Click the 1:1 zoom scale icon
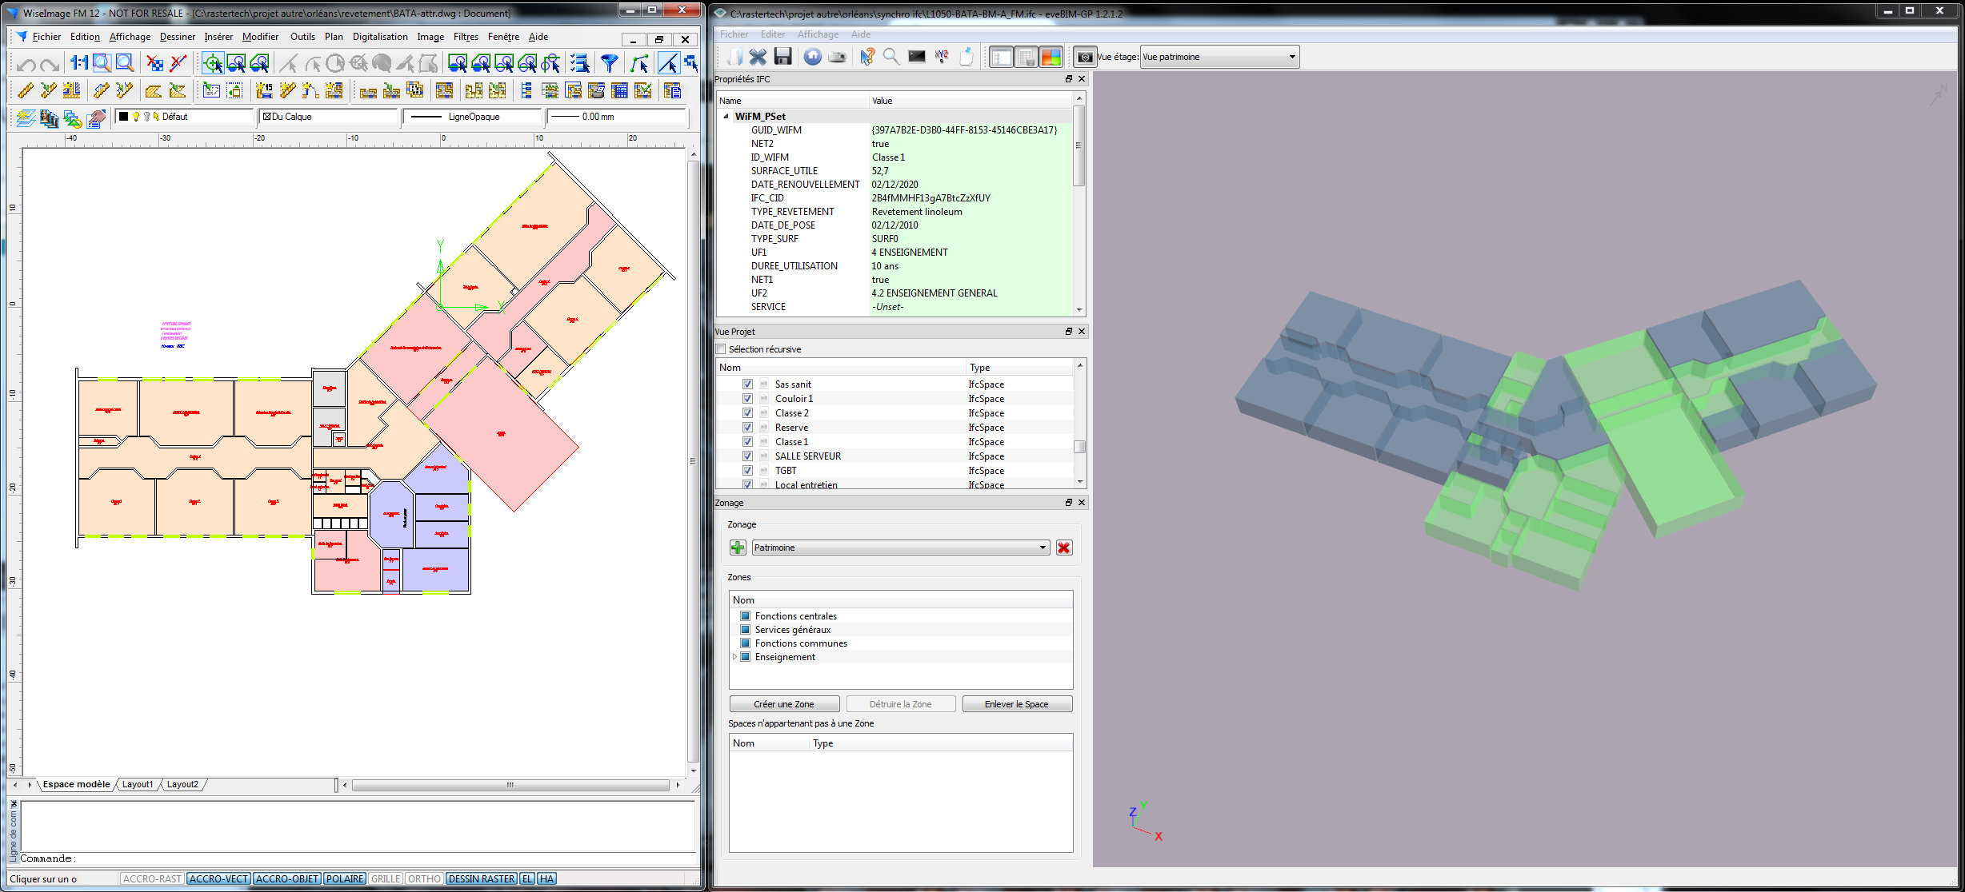Screen dimensions: 1965x892 [x=78, y=63]
